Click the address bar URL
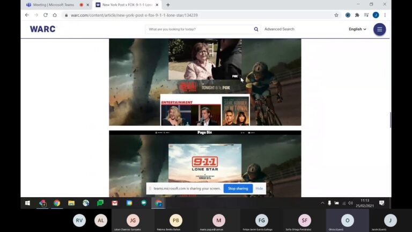412x232 pixels. (x=134, y=15)
